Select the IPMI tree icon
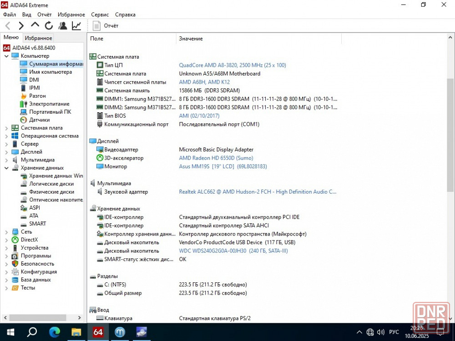The height and width of the screenshot is (341, 455). (24, 88)
